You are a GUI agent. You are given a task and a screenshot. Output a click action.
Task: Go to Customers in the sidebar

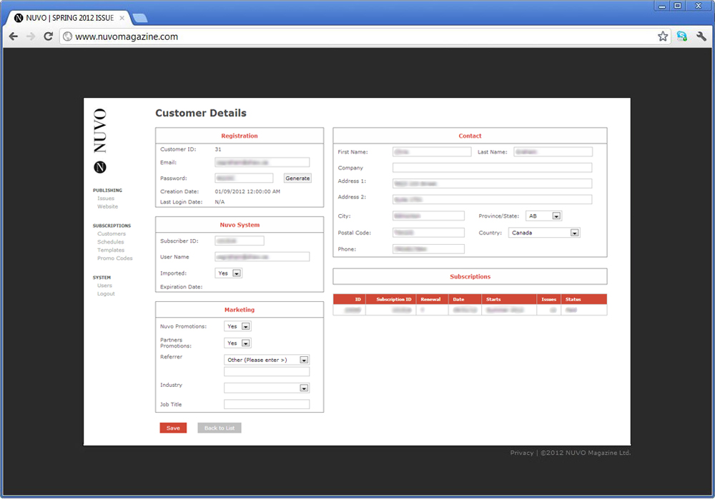(x=112, y=234)
